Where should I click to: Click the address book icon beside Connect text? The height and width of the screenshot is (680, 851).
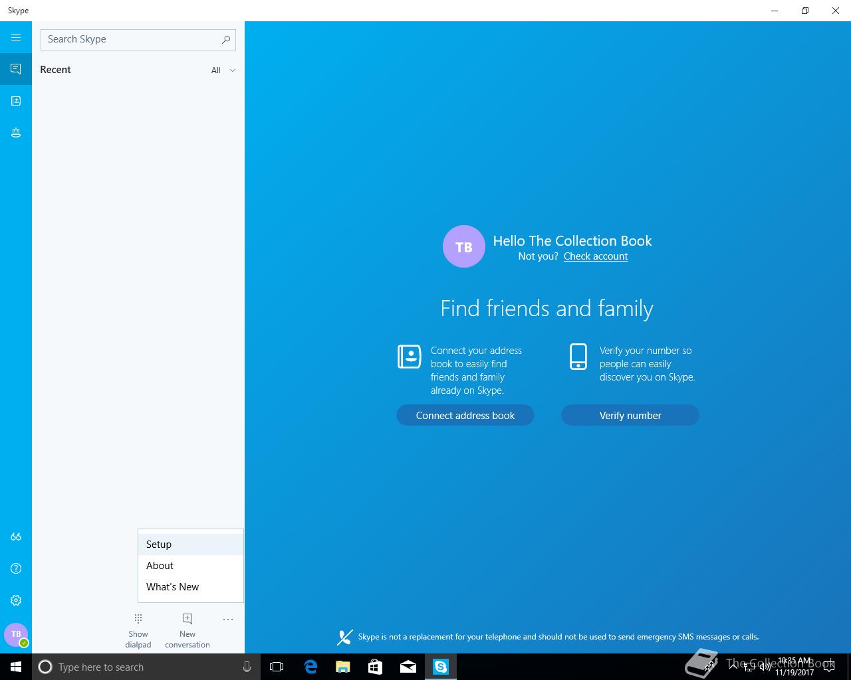tap(410, 357)
